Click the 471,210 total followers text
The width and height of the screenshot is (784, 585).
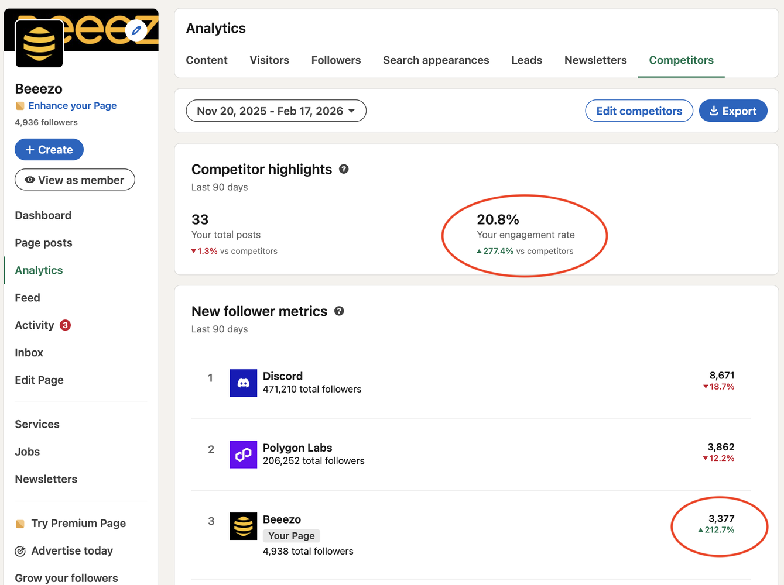312,389
